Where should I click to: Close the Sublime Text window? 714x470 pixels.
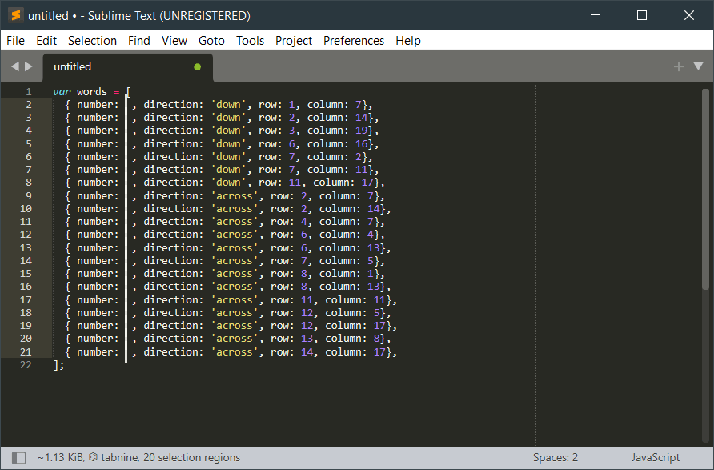(689, 15)
